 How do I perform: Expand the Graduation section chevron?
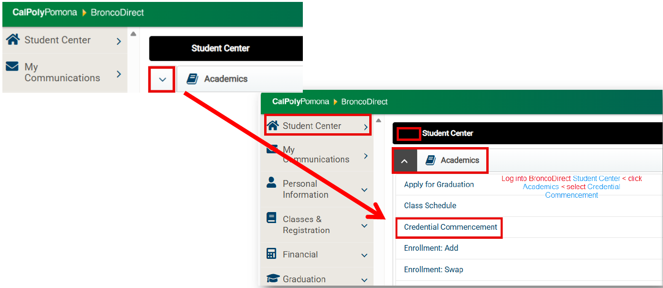coord(365,280)
